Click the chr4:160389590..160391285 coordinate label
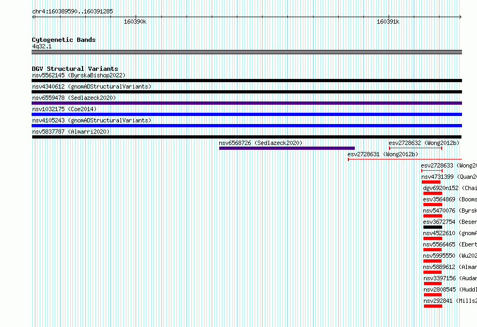Viewport: 477px width, 327px height. click(x=72, y=11)
